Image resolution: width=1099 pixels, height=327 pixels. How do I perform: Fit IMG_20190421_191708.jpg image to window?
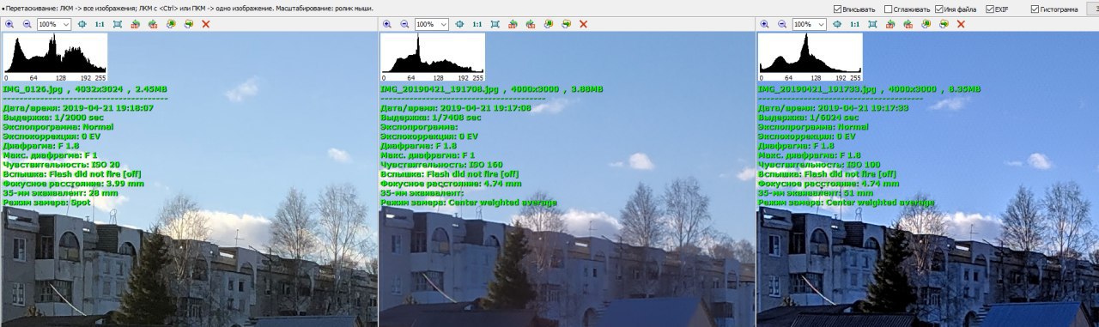pos(495,24)
